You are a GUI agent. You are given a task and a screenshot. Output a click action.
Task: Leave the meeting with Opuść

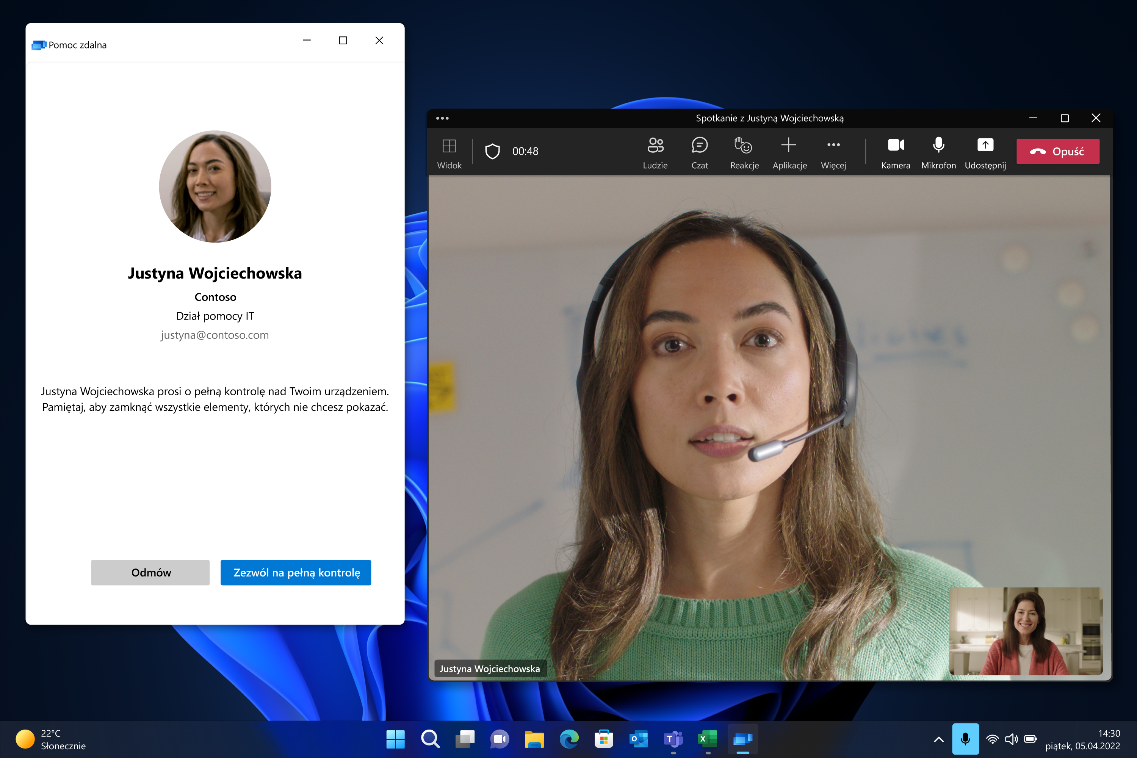tap(1058, 151)
